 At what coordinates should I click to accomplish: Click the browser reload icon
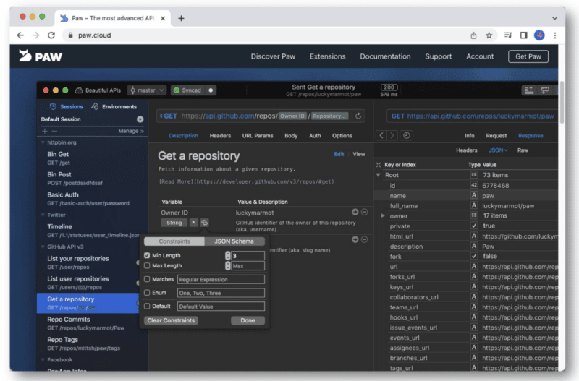pos(51,35)
